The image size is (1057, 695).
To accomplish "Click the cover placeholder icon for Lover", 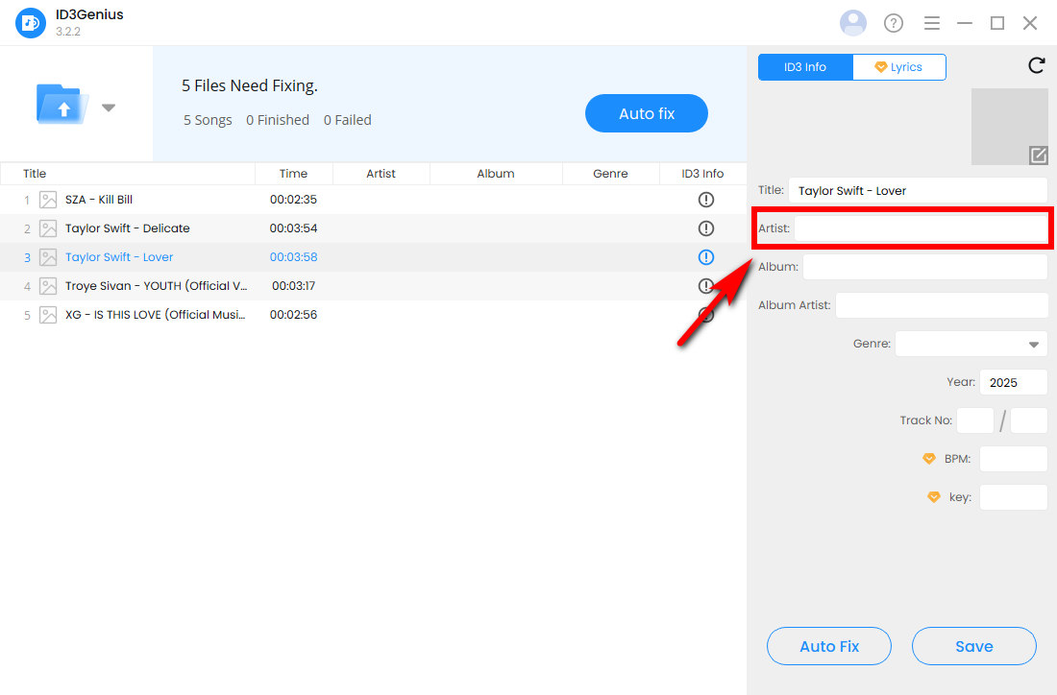I will click(48, 257).
